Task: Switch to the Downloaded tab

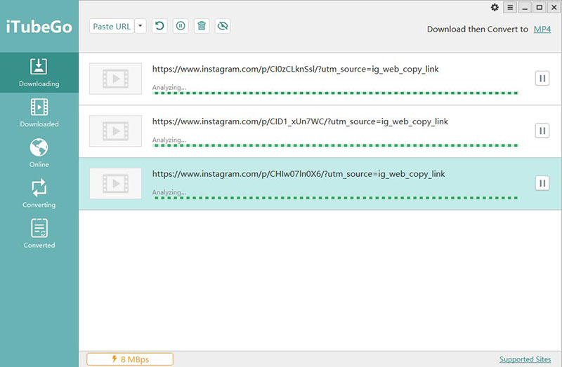Action: click(x=39, y=113)
